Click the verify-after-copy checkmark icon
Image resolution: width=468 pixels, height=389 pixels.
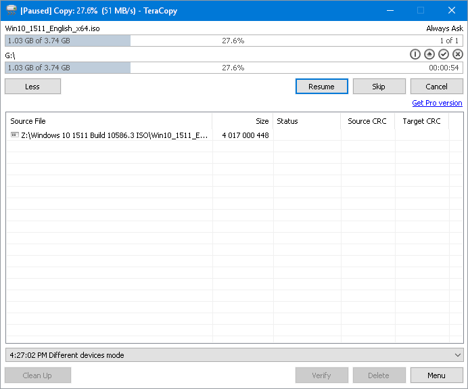click(444, 54)
